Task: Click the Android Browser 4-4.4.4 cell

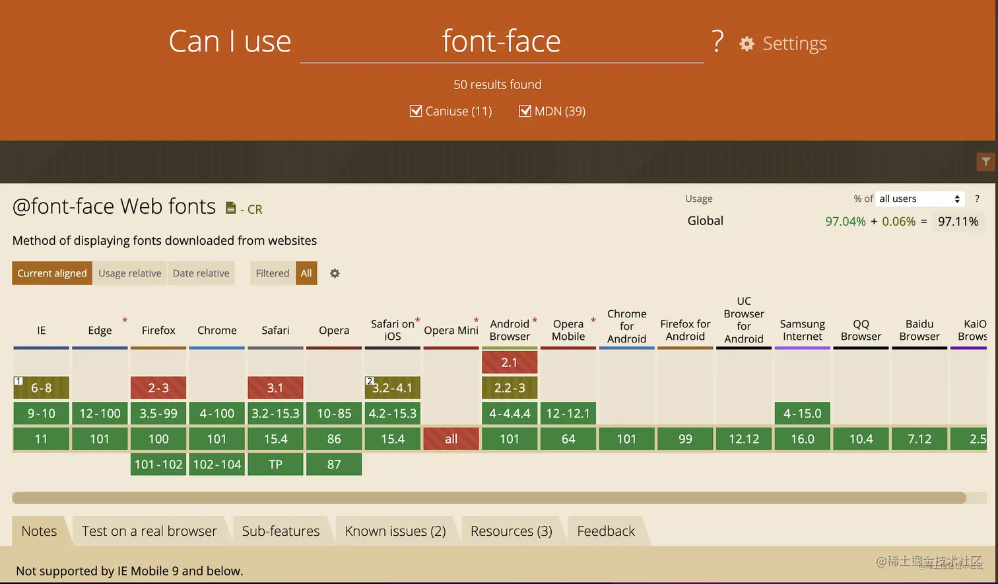Action: [510, 414]
